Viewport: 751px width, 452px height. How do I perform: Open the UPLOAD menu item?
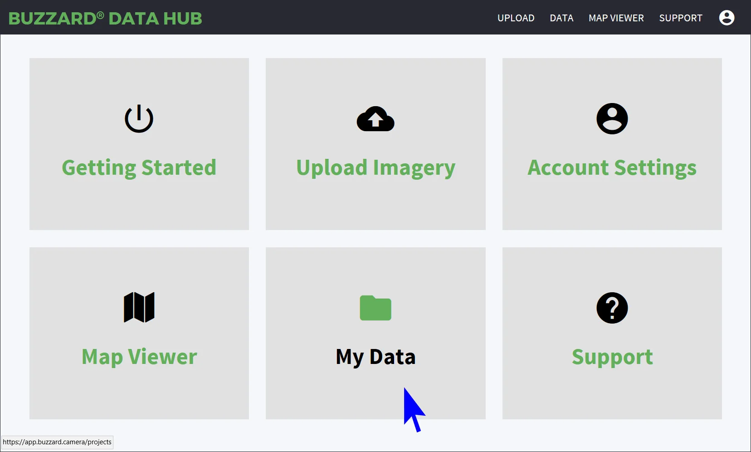coord(516,18)
